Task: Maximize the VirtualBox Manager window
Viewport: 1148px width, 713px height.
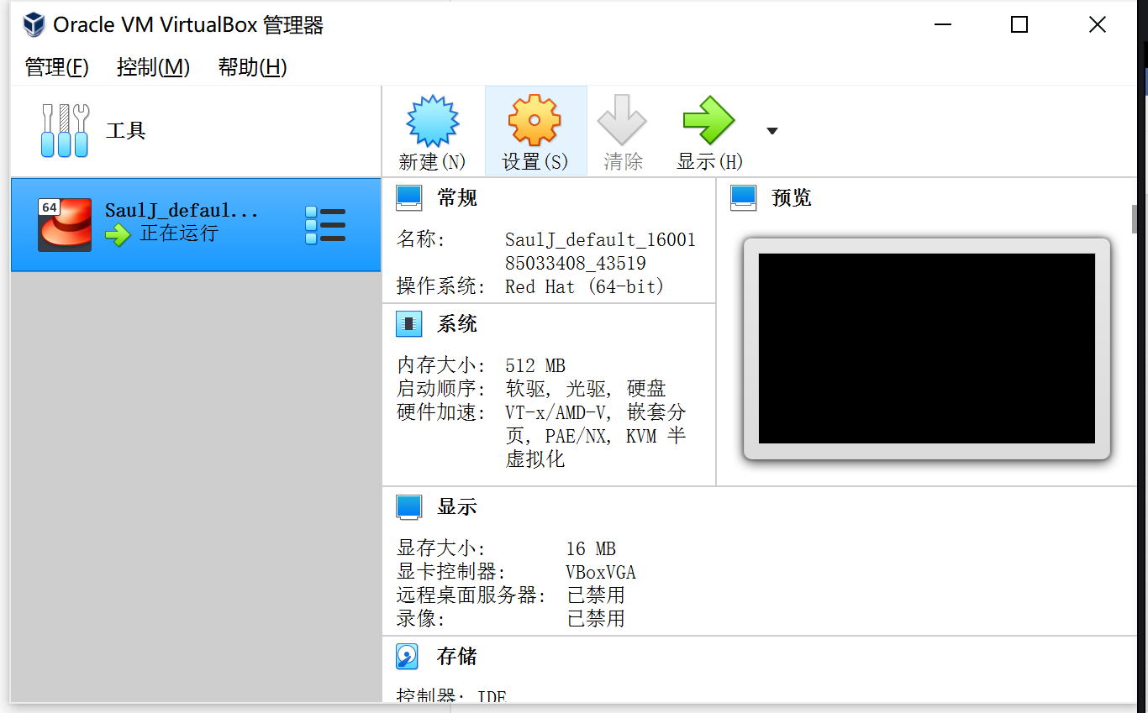Action: click(x=1019, y=25)
